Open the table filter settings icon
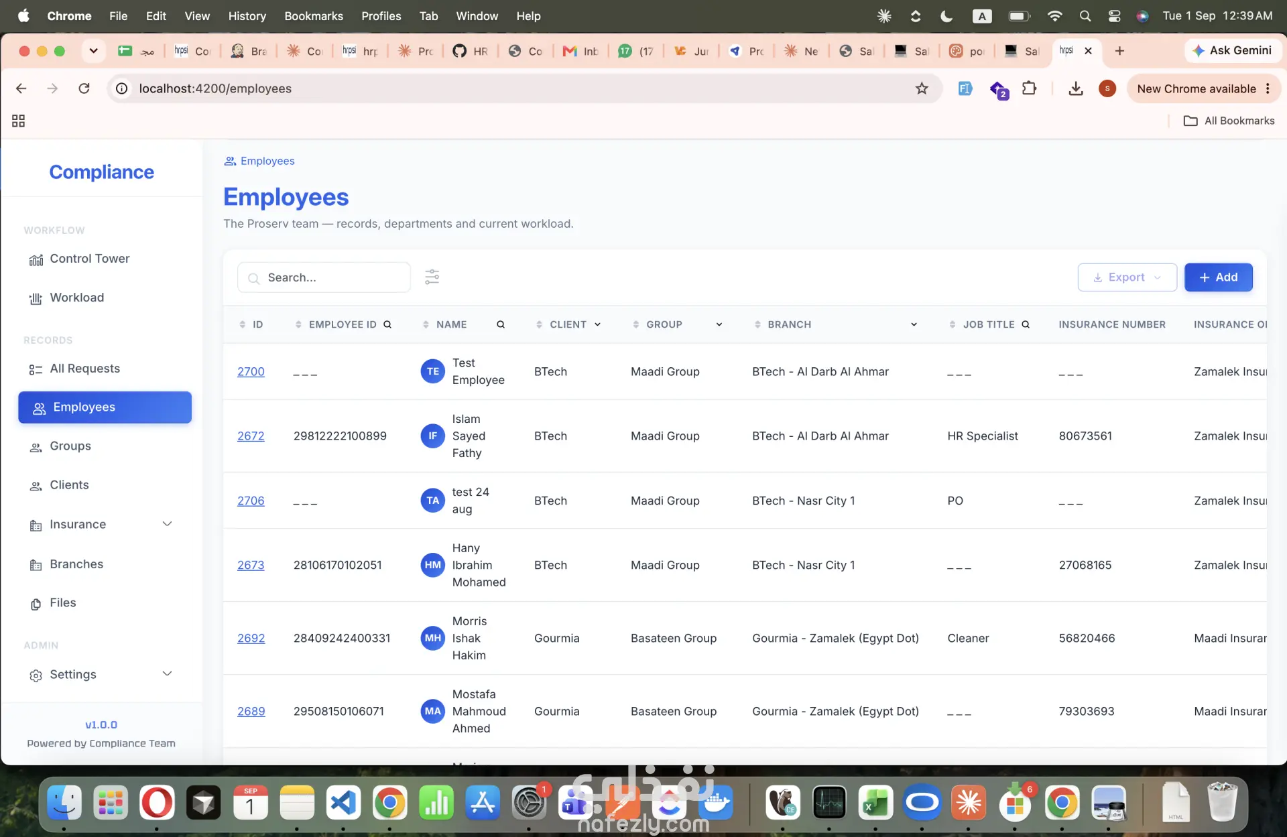The width and height of the screenshot is (1287, 837). [432, 277]
